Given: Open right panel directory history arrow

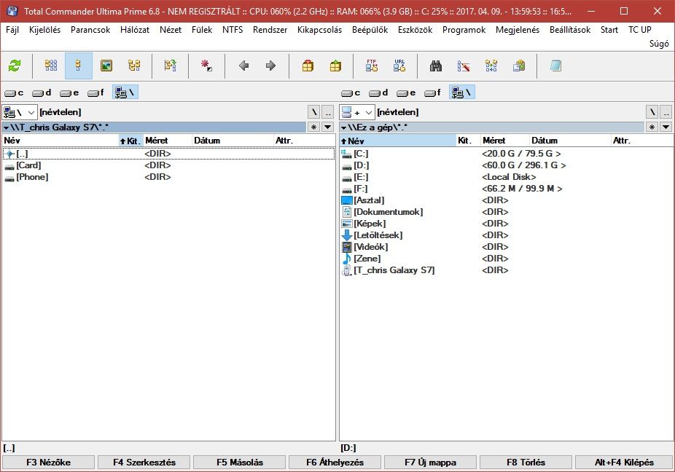Looking at the screenshot, I should (666, 127).
